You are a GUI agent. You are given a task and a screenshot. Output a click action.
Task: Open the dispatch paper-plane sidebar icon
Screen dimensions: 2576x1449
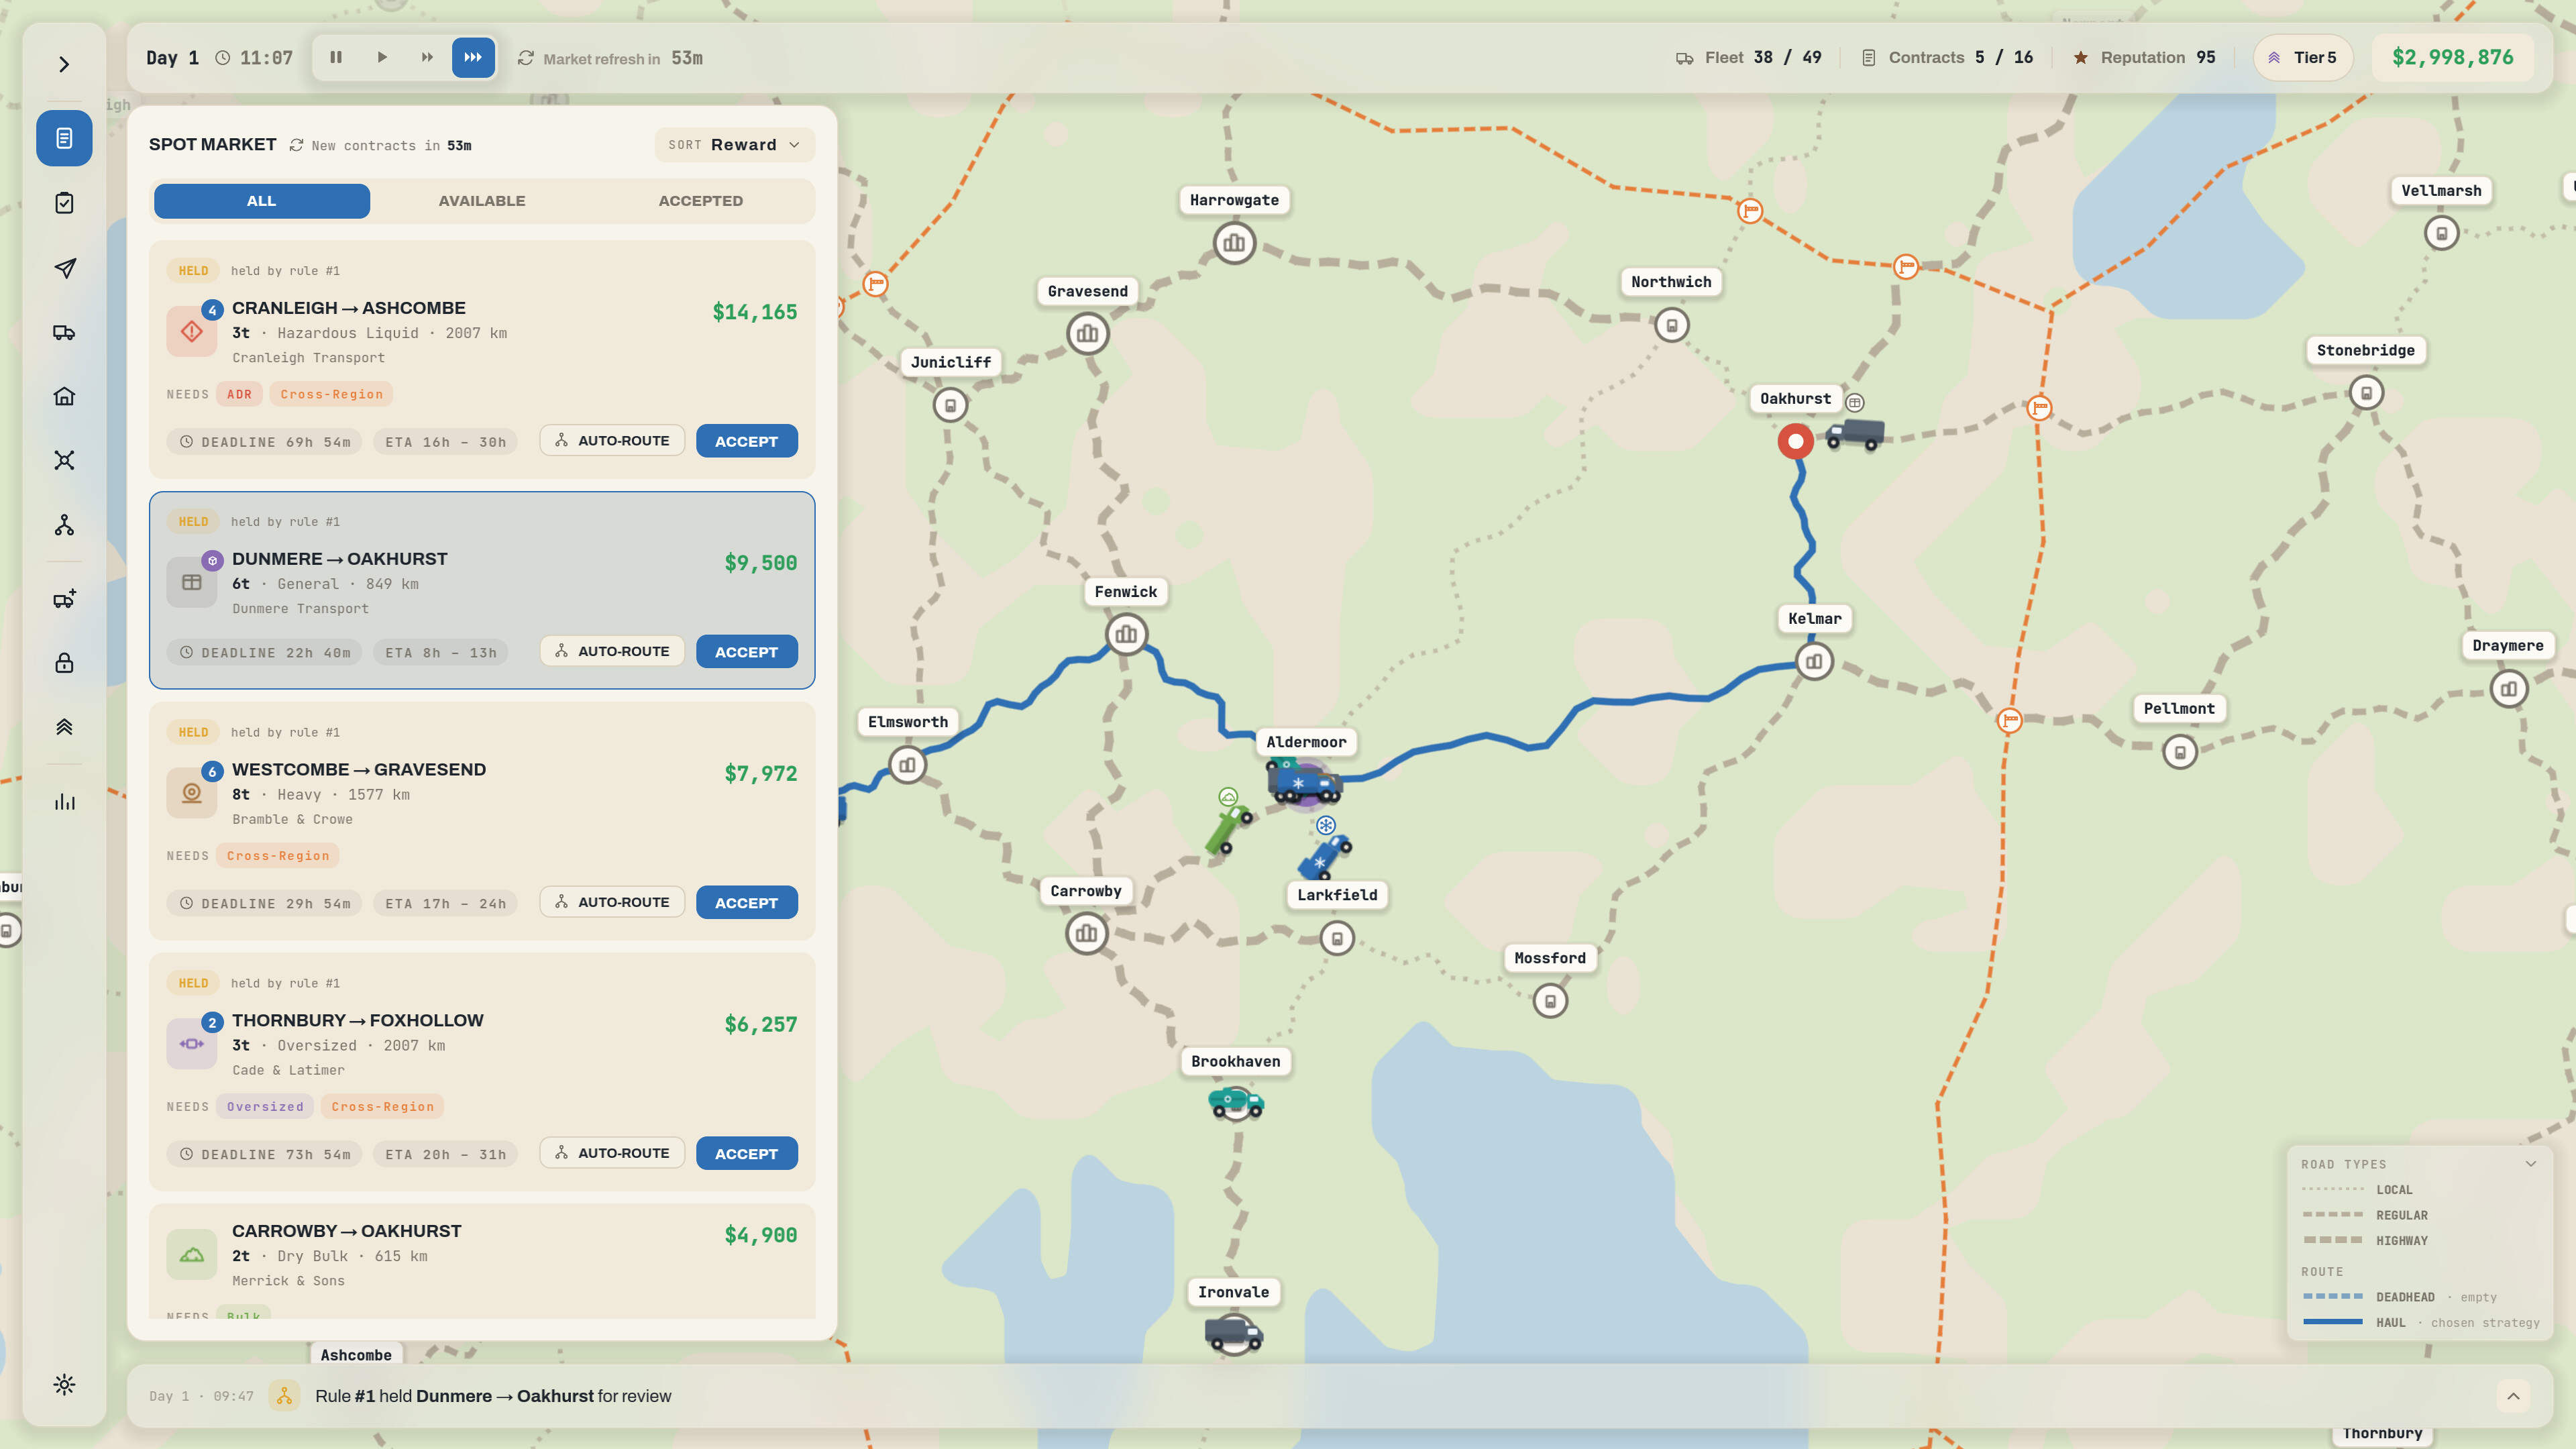[64, 268]
